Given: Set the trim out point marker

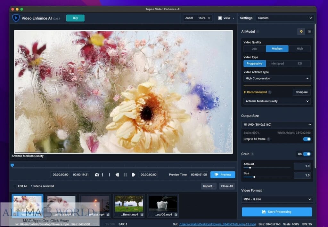Looking at the screenshot, I should 110,175.
